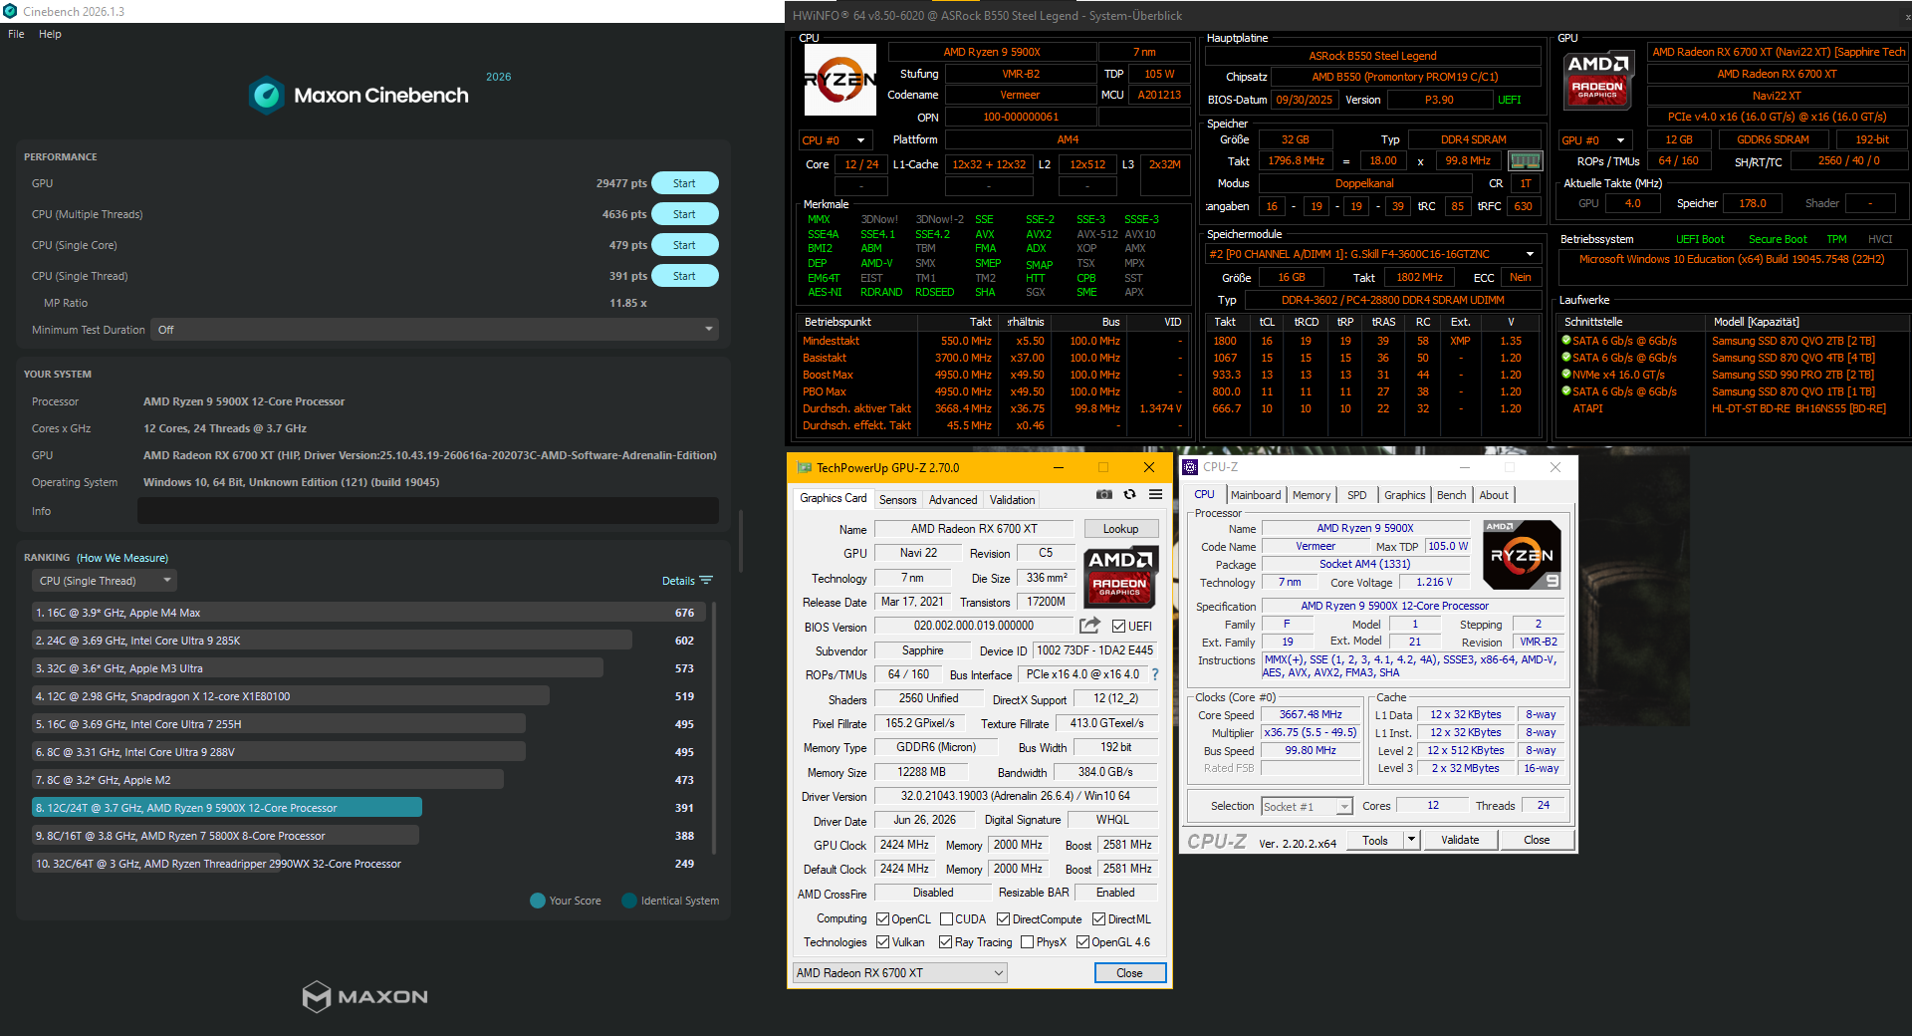Click the green status dot for Samsung 870 QVO 2TB
The image size is (1912, 1036).
coord(1566,341)
